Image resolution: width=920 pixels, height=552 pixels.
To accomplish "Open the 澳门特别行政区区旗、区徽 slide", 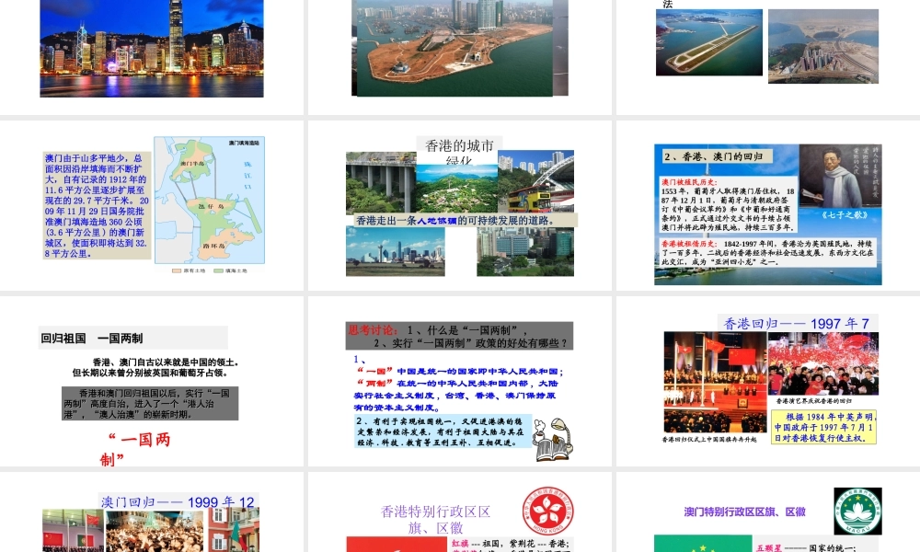I will [768, 512].
